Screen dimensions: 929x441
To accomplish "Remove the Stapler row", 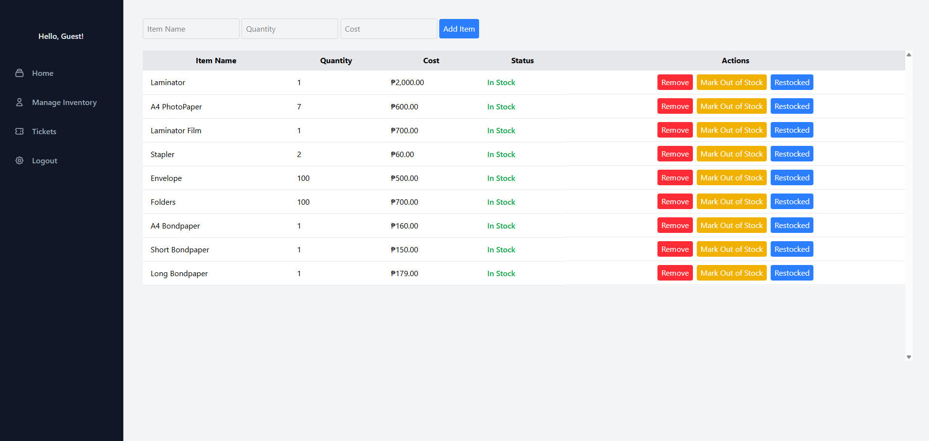I will [675, 154].
